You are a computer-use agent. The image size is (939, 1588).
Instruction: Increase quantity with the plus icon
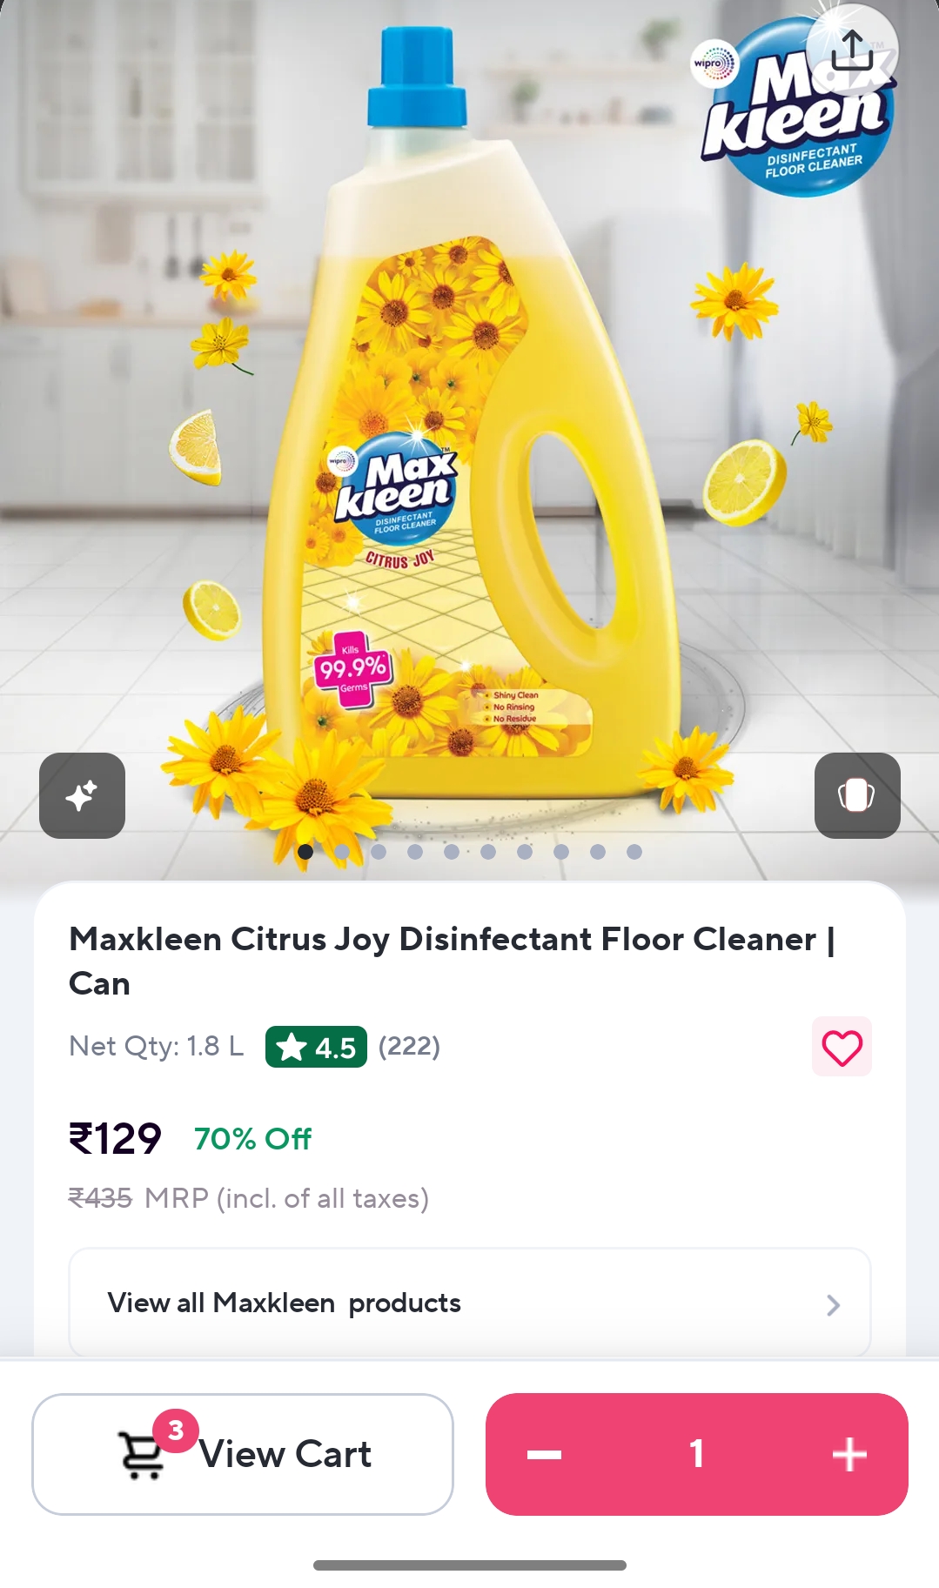[849, 1454]
